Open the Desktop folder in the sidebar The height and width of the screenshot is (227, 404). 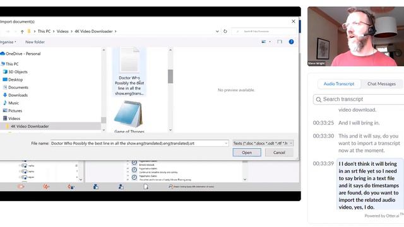(13, 79)
